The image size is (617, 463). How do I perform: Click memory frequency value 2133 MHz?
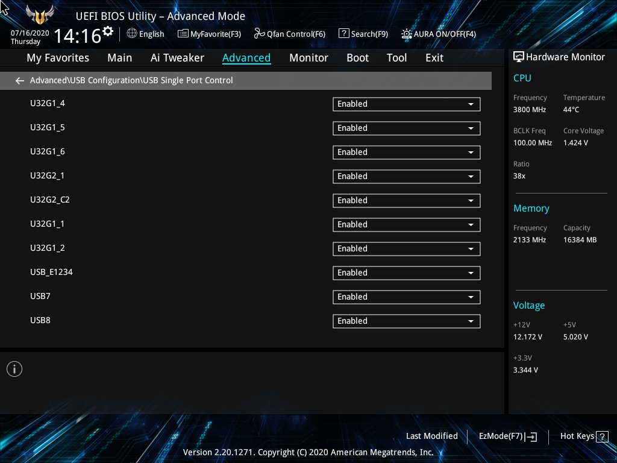point(530,240)
